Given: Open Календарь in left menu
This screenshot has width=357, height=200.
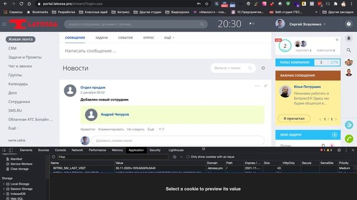Looking at the screenshot, I should point(18,84).
